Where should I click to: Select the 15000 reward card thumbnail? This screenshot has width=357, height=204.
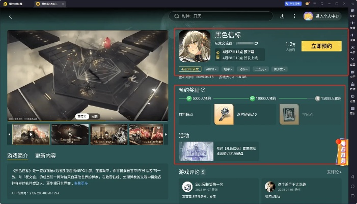point(289,114)
